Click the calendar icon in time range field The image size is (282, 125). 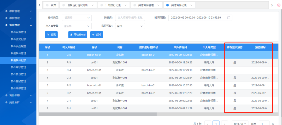tap(229, 18)
